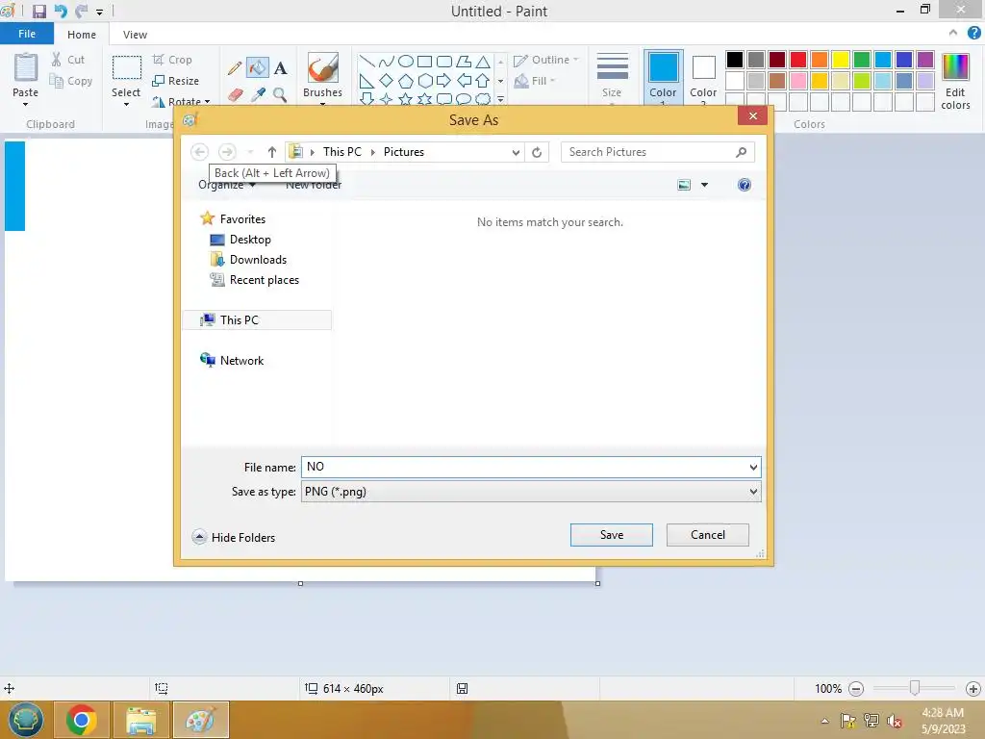The image size is (985, 739).
Task: Pick the Eraser tool
Action: [235, 95]
